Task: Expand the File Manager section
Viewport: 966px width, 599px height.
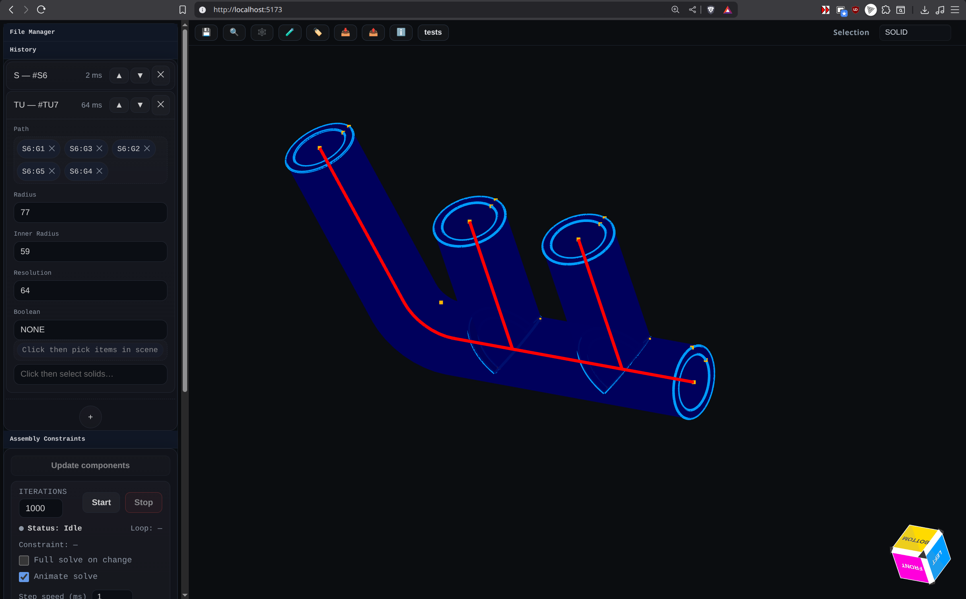Action: click(32, 32)
